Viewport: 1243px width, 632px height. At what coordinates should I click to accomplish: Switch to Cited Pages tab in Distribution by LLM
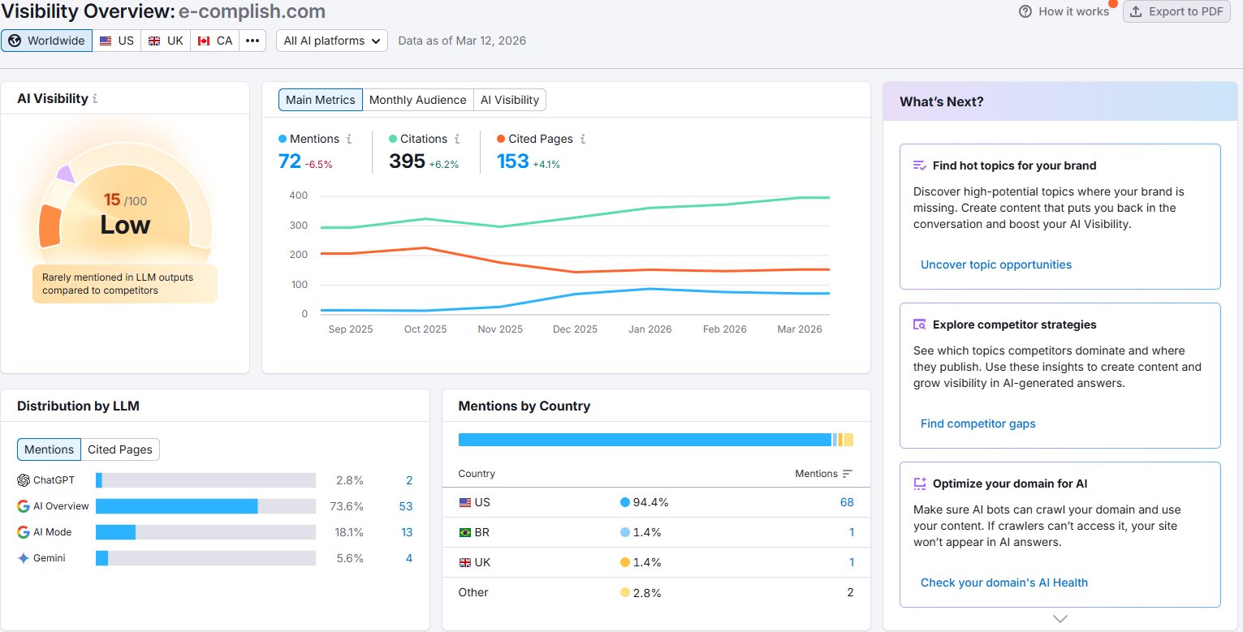click(x=120, y=449)
